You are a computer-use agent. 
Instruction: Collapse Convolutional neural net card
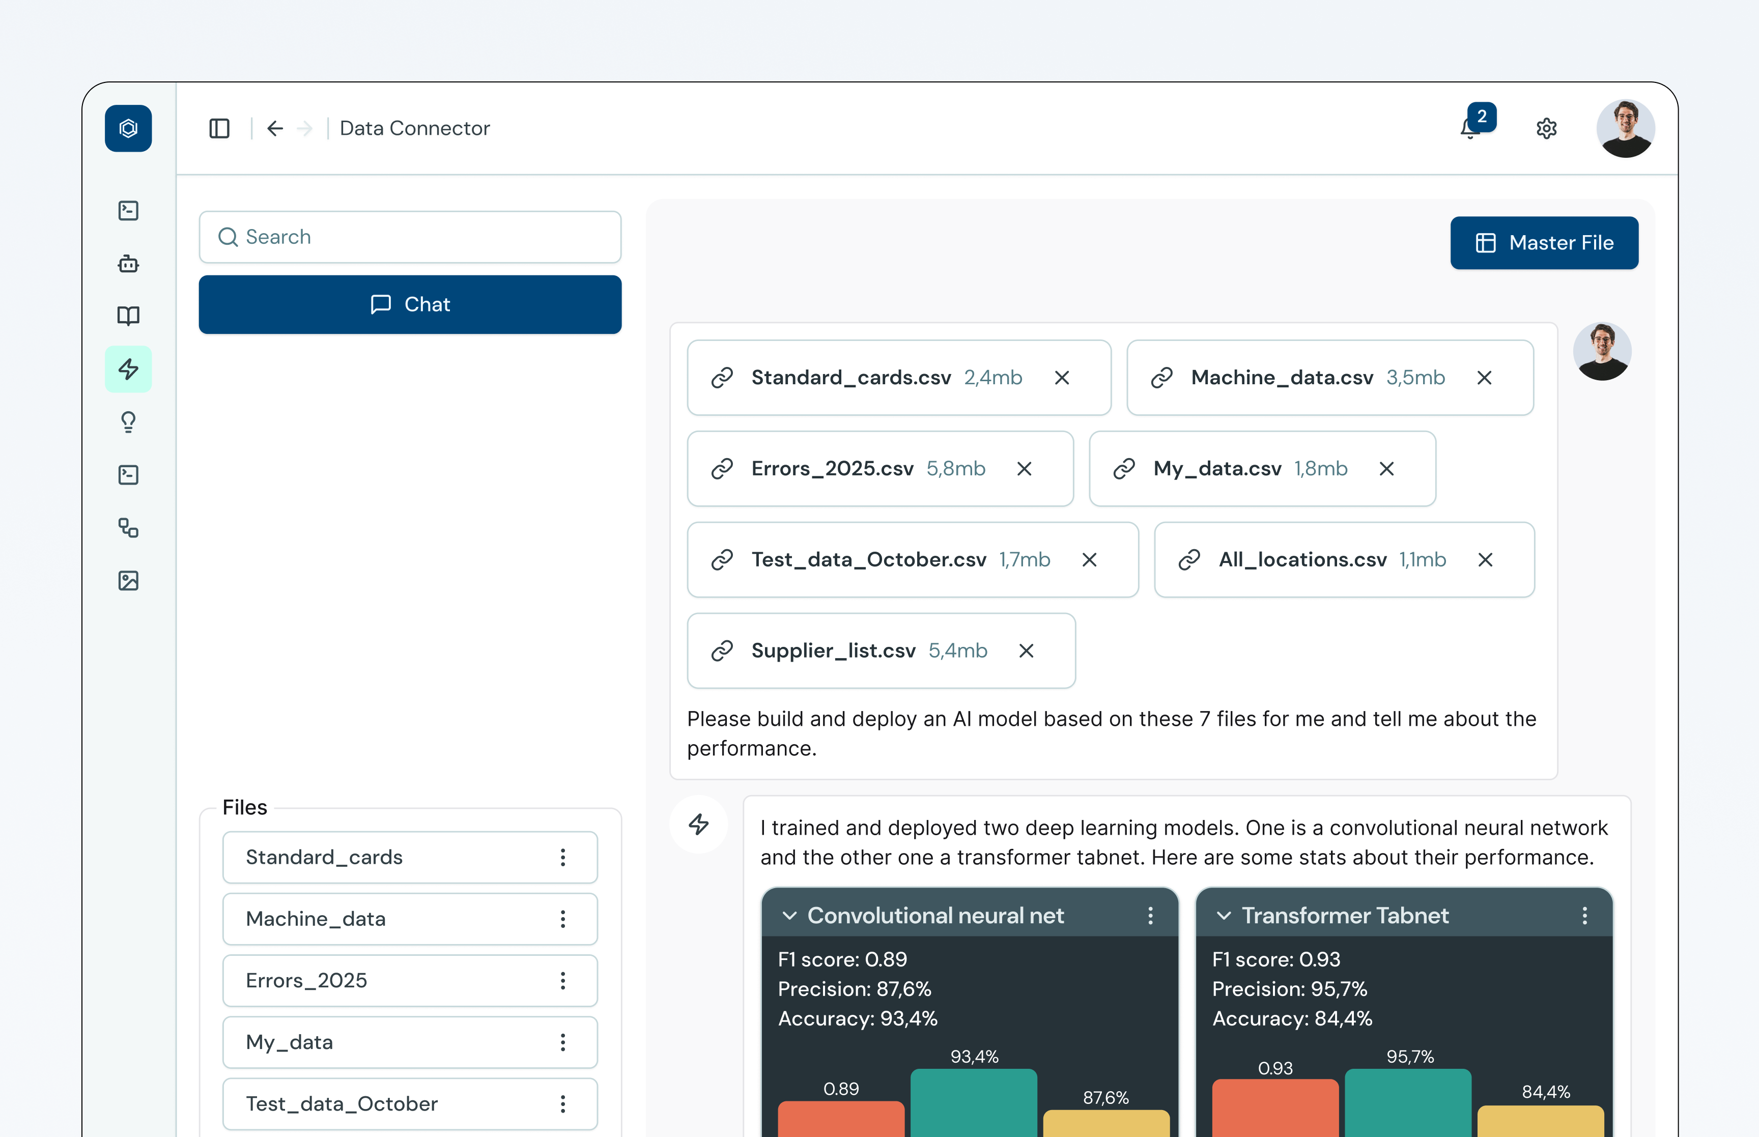[x=789, y=916]
